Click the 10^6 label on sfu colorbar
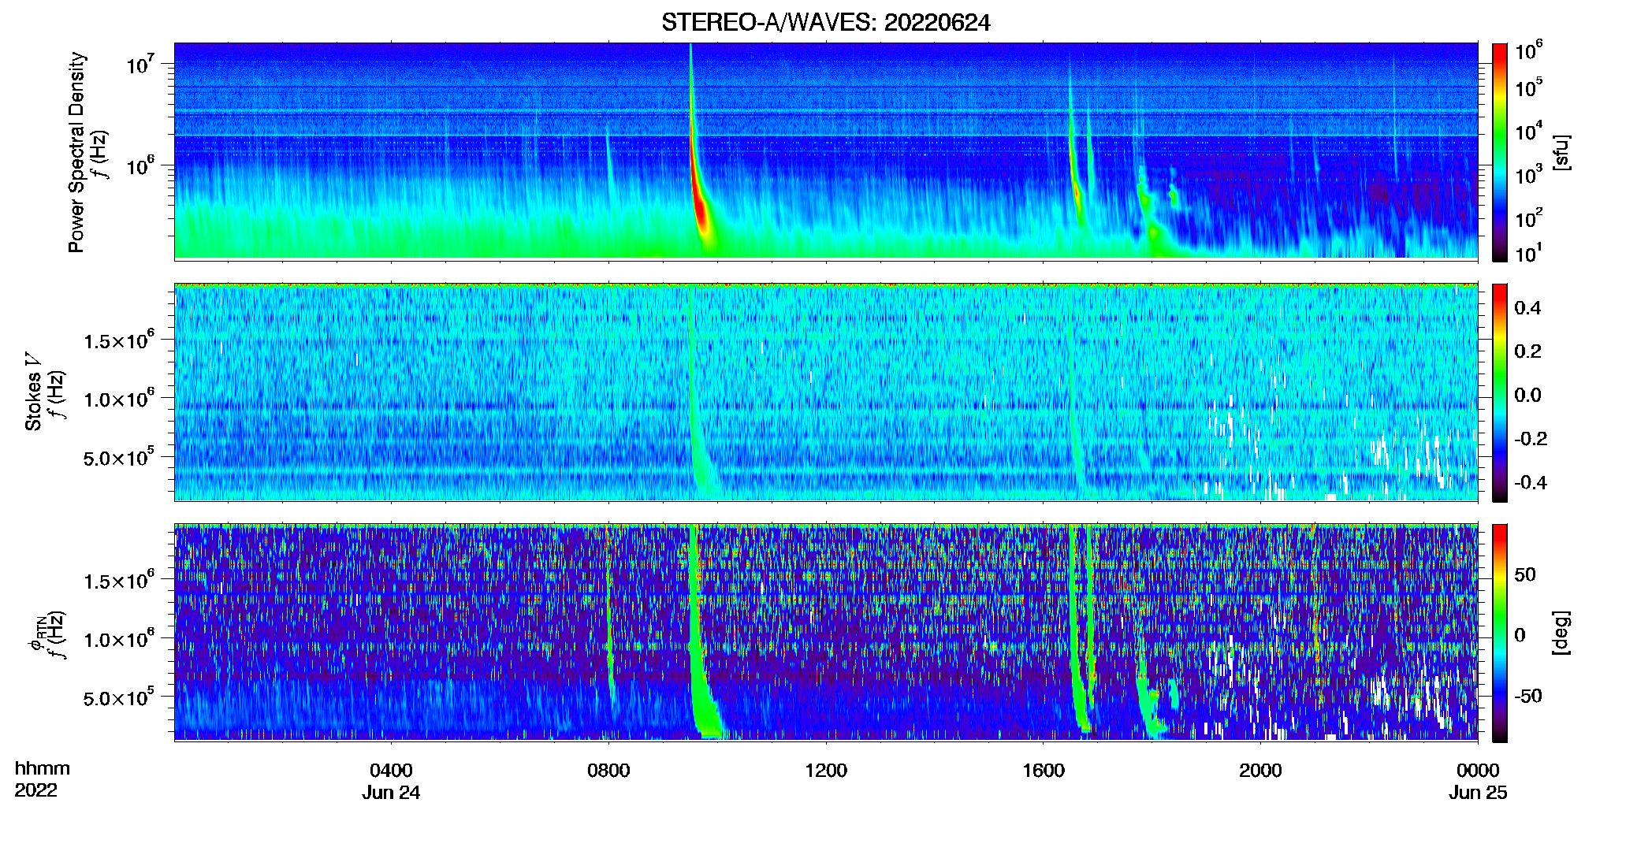The height and width of the screenshot is (851, 1652). 1528,50
